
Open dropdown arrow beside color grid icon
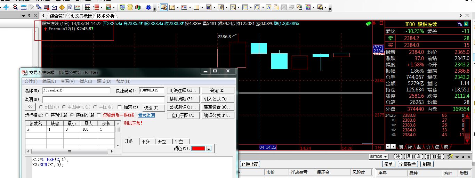tap(314, 7)
